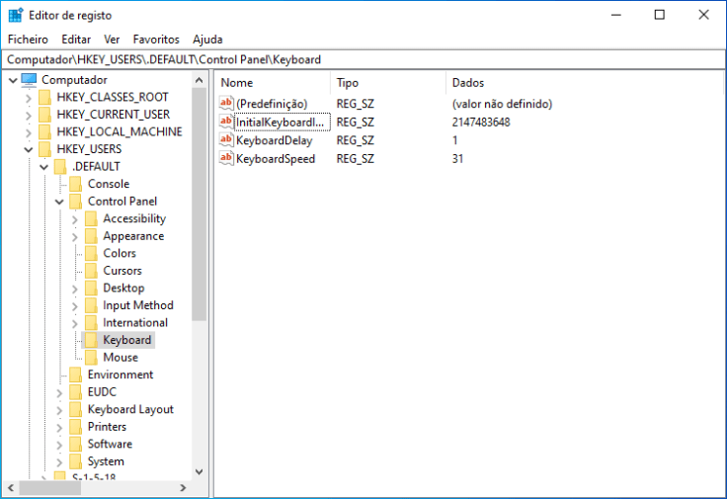Screen dimensions: 727x499
Task: Click the (Predefinição) default value icon
Action: tap(226, 104)
